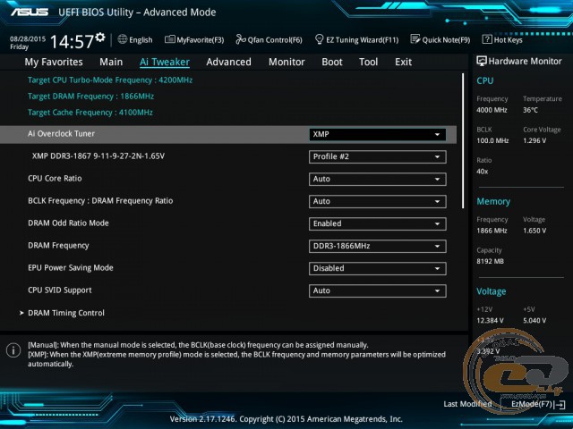Open the Boot tab
This screenshot has width=573, height=429.
click(332, 62)
